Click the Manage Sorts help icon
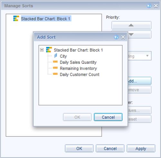 149,6
